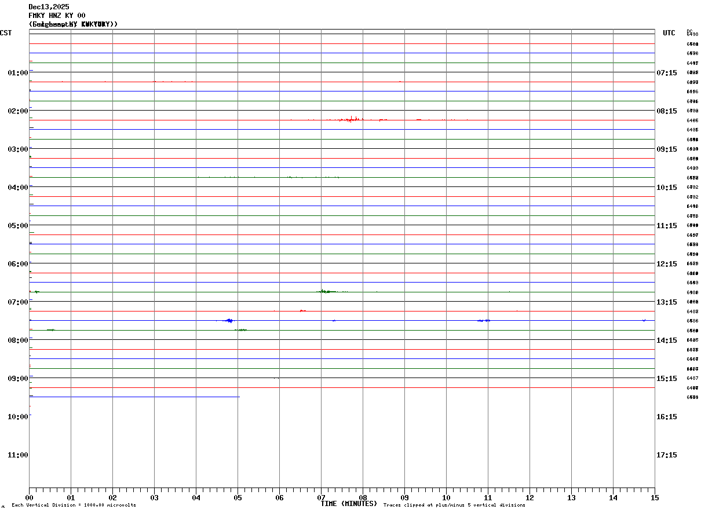Select the 11:00 CST time label
The width and height of the screenshot is (701, 513).
[18, 455]
